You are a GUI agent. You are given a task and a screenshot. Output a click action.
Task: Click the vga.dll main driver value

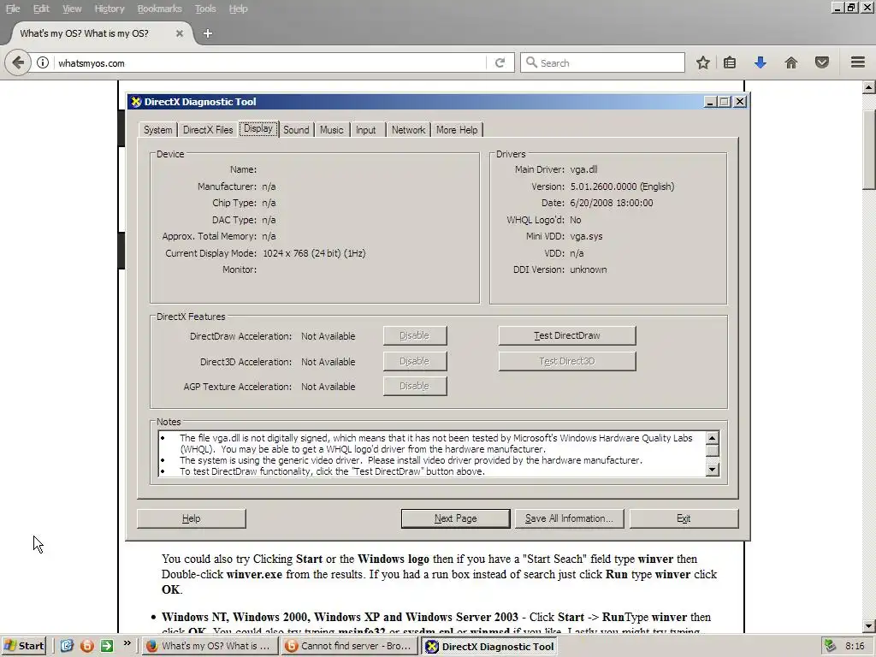[x=583, y=169]
